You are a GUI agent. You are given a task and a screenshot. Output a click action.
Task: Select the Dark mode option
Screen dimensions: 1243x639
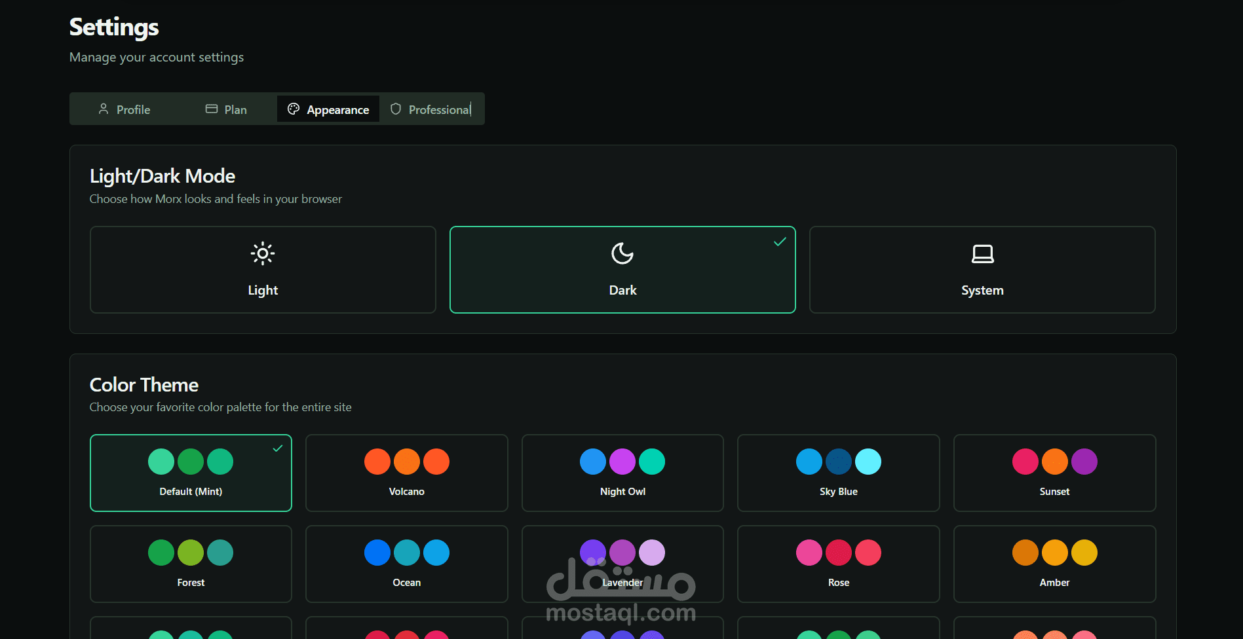pyautogui.click(x=622, y=270)
